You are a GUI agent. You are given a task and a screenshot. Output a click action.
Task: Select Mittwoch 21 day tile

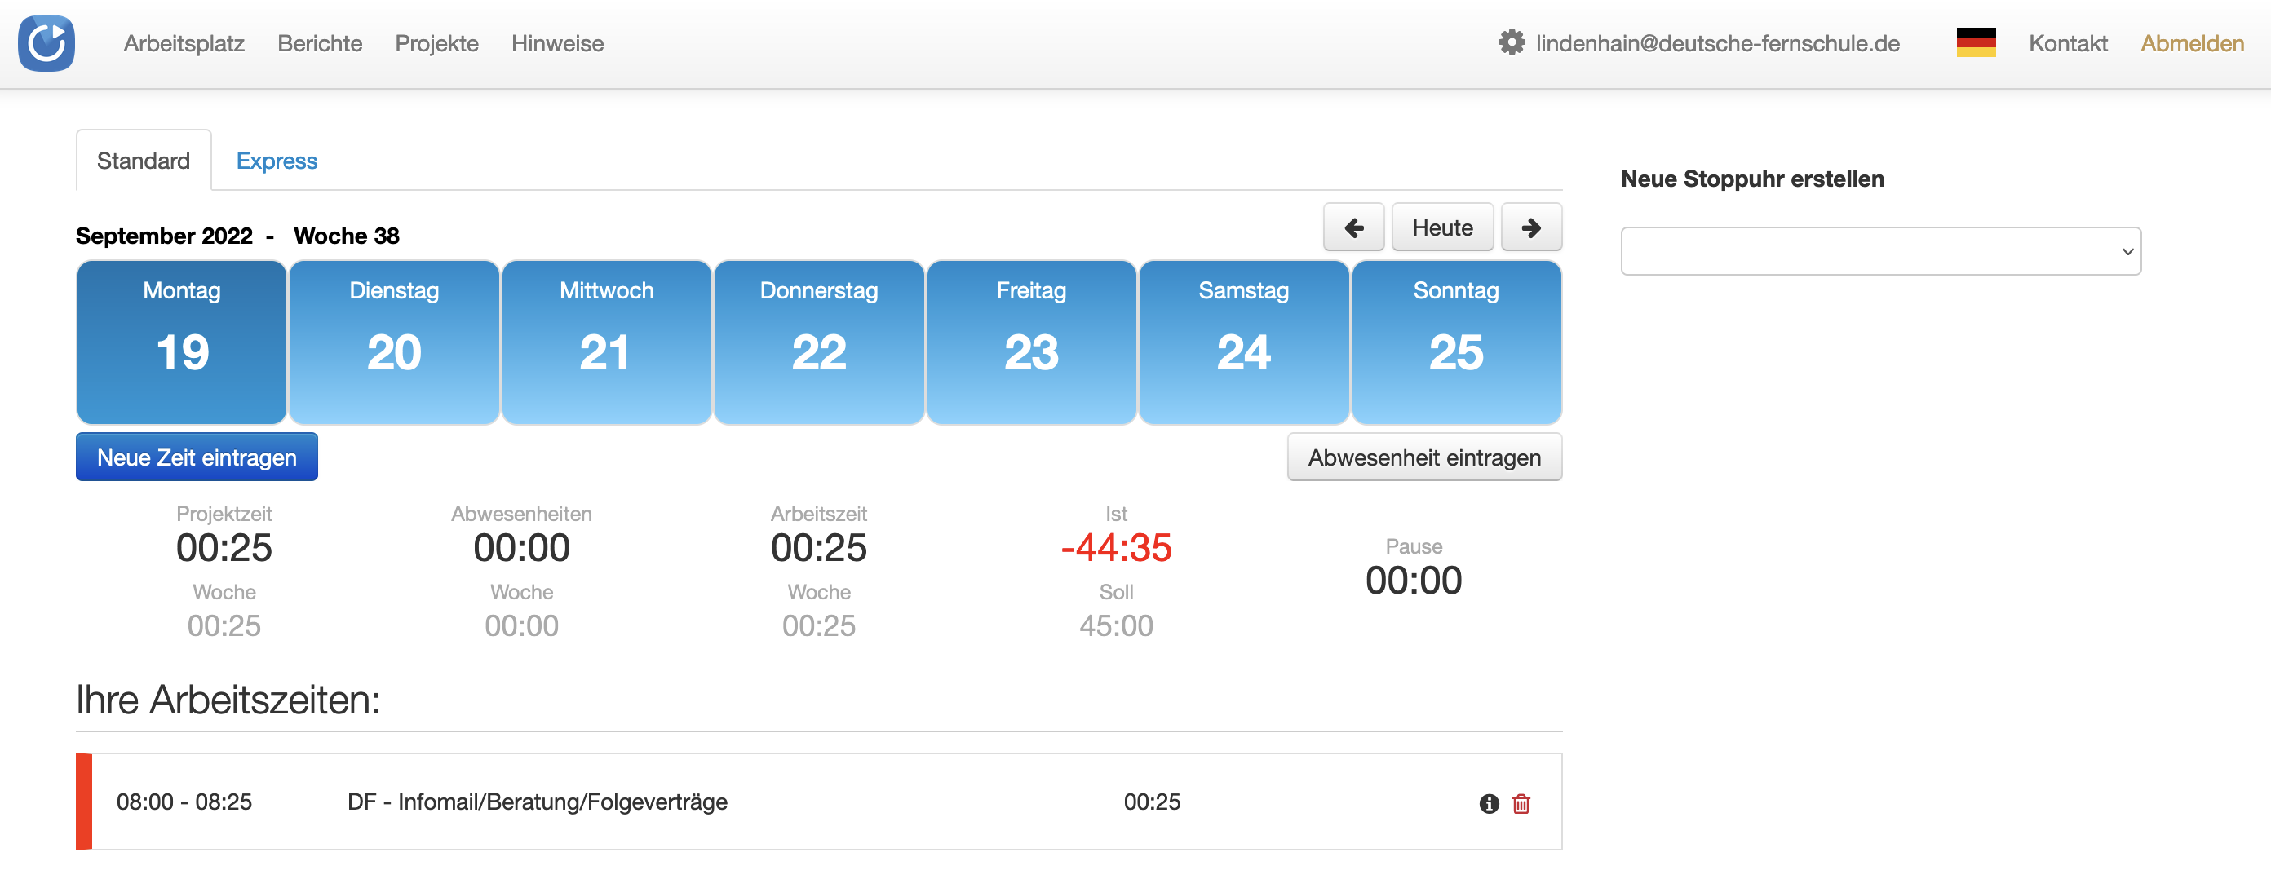pyautogui.click(x=605, y=342)
